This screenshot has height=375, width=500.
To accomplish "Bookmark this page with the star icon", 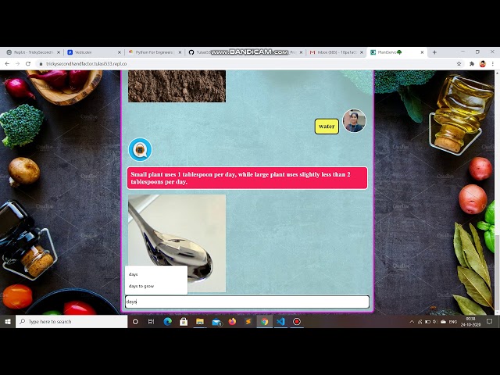I will [459, 64].
